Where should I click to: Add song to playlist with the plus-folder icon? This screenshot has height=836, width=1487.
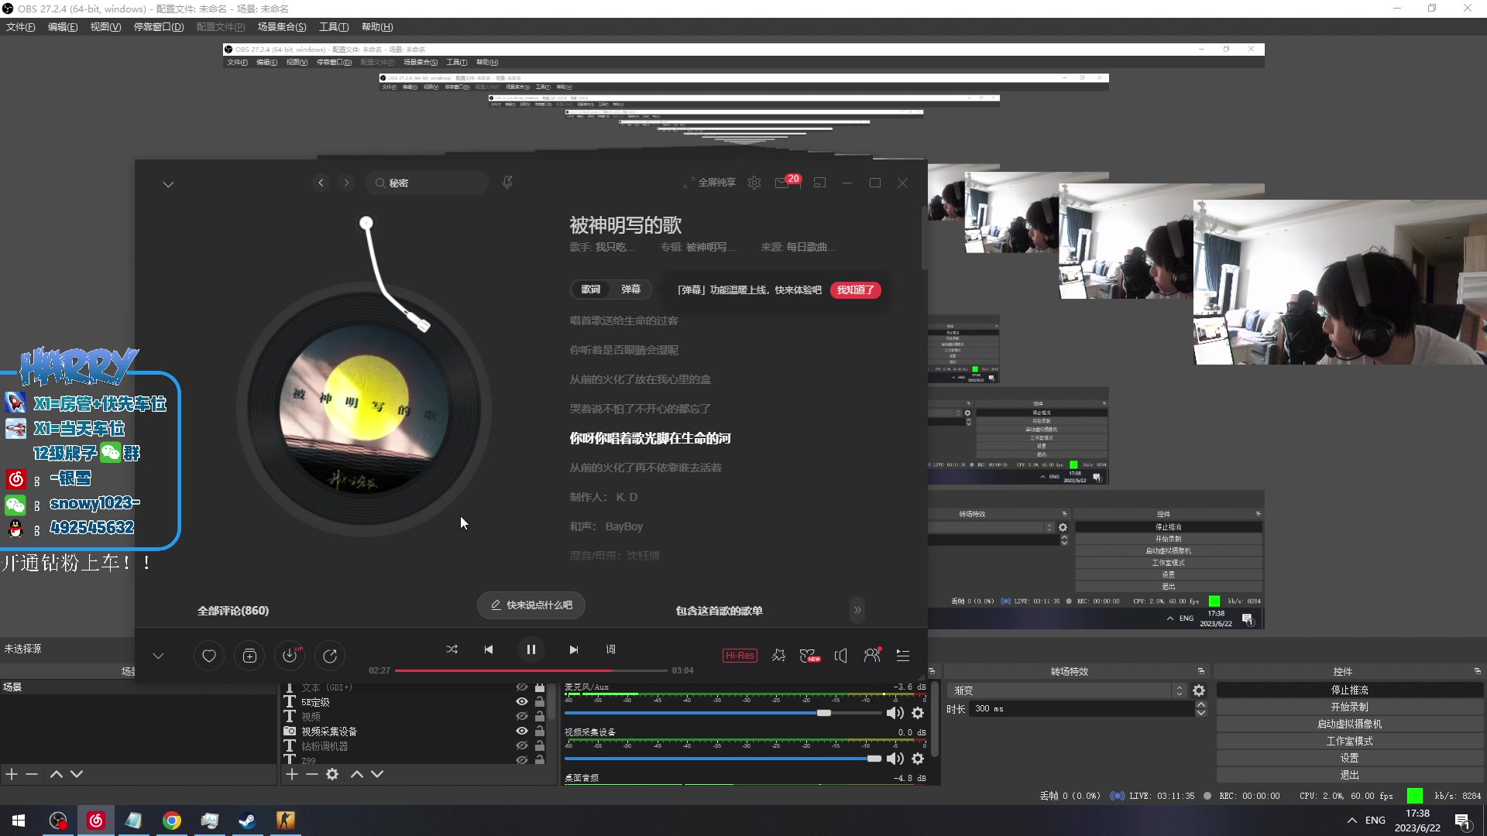(249, 656)
